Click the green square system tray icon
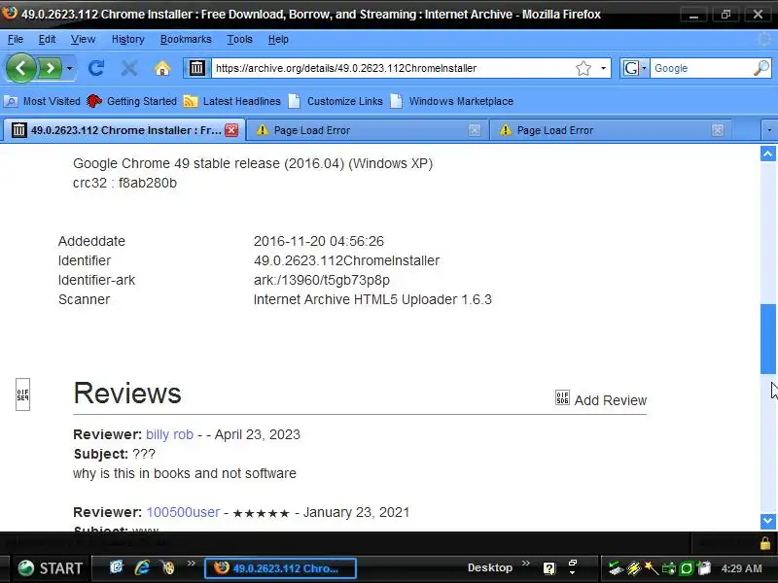Viewport: 778px width, 583px height. (x=687, y=568)
